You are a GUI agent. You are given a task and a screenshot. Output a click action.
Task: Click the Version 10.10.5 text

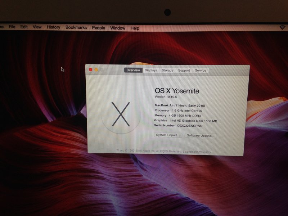click(166, 97)
